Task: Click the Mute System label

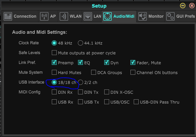Action: coord(30,72)
